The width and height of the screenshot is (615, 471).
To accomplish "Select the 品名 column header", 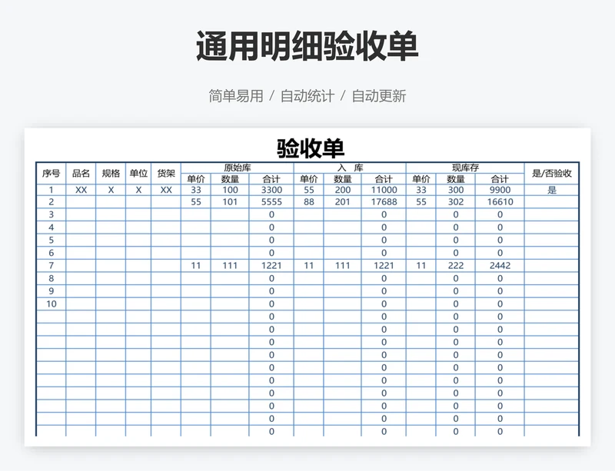I will [81, 174].
